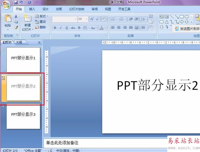Center align text

[x=119, y=27]
